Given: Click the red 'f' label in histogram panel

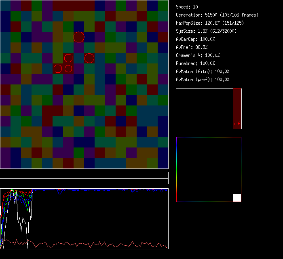Looking at the screenshot, I should tap(239, 124).
